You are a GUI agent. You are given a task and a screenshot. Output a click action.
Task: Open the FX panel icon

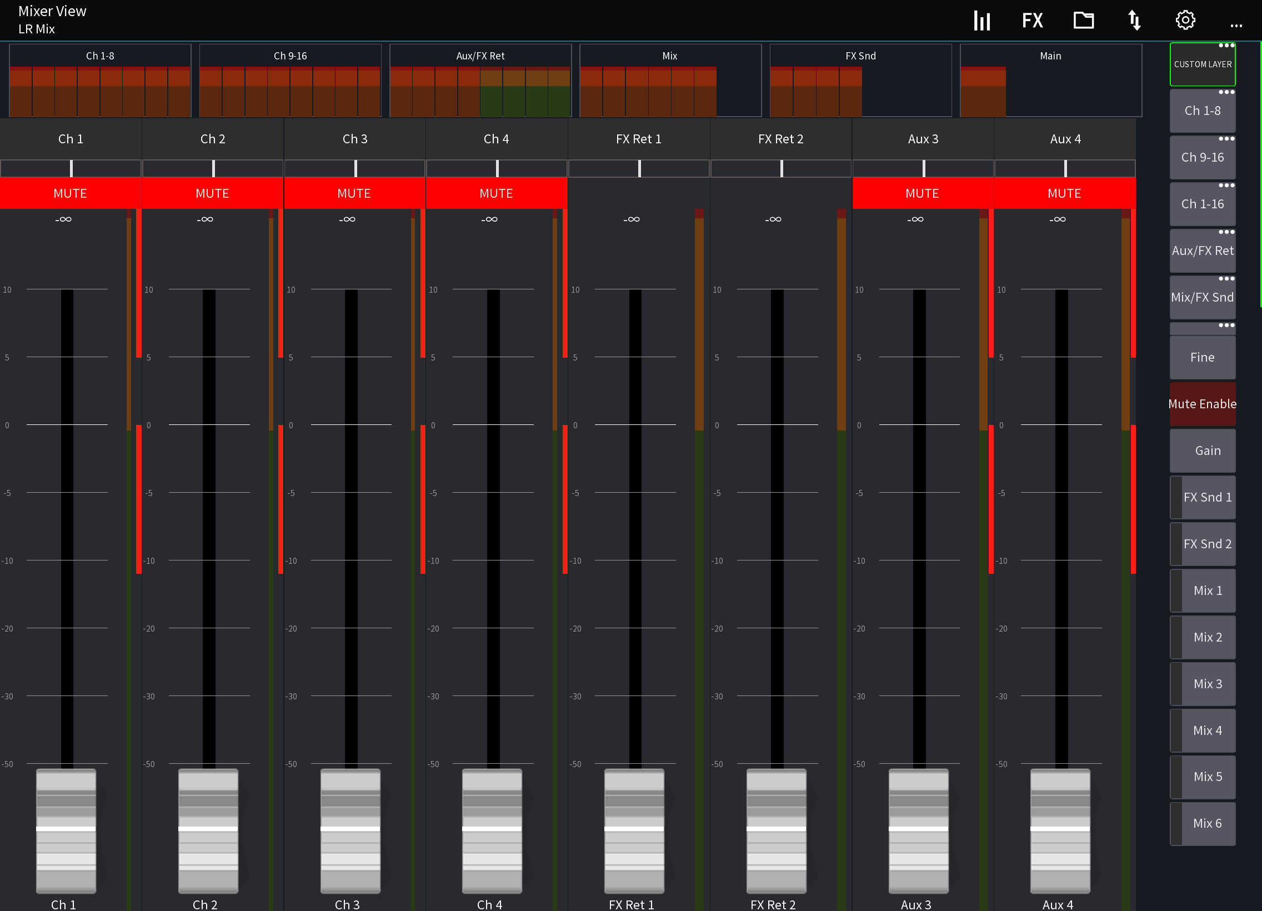tap(1032, 20)
